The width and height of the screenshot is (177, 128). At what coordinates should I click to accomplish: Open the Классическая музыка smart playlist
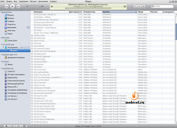15,81
